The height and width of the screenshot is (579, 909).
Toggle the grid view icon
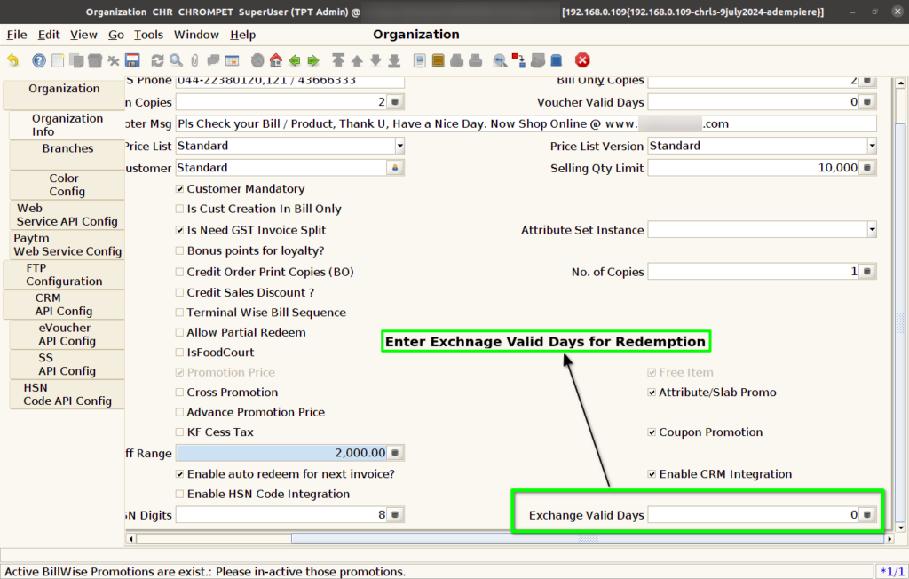coord(232,59)
